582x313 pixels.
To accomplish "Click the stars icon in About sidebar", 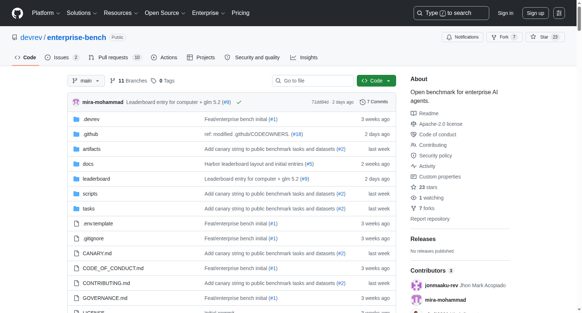I will pos(414,187).
